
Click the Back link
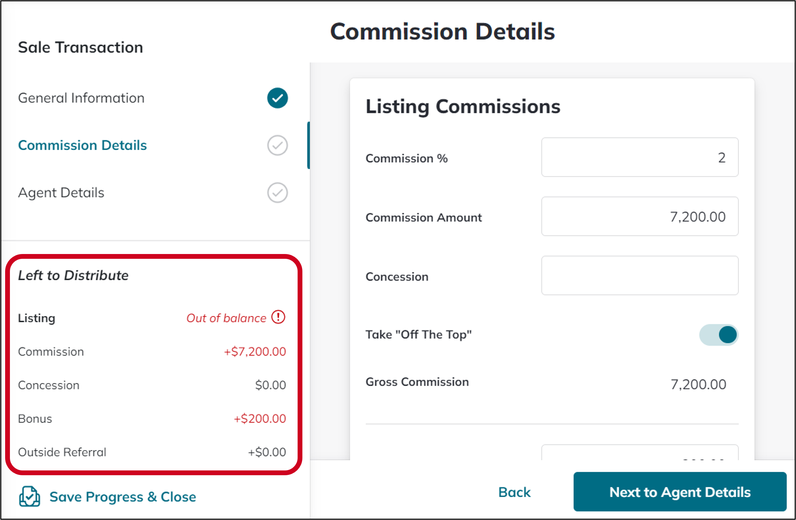pyautogui.click(x=514, y=492)
